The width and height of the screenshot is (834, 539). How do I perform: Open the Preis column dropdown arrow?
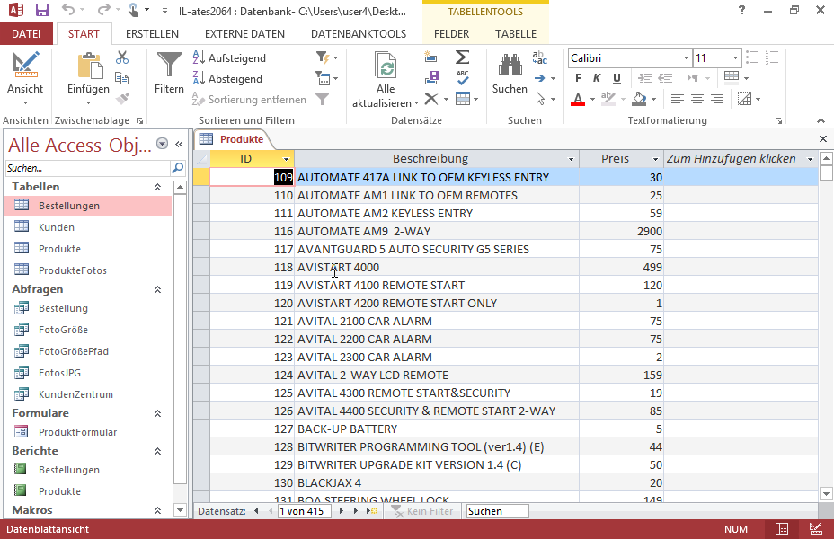click(x=655, y=159)
